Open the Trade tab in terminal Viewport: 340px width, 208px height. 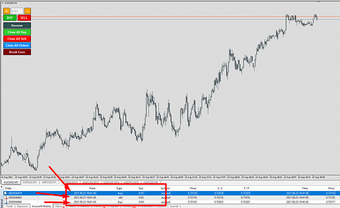[9, 206]
